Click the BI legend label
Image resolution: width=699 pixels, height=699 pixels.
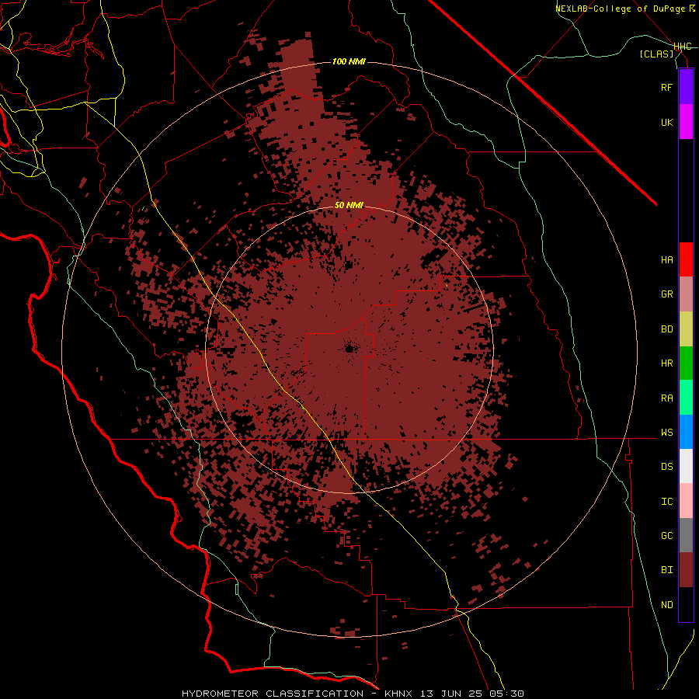pyautogui.click(x=666, y=570)
